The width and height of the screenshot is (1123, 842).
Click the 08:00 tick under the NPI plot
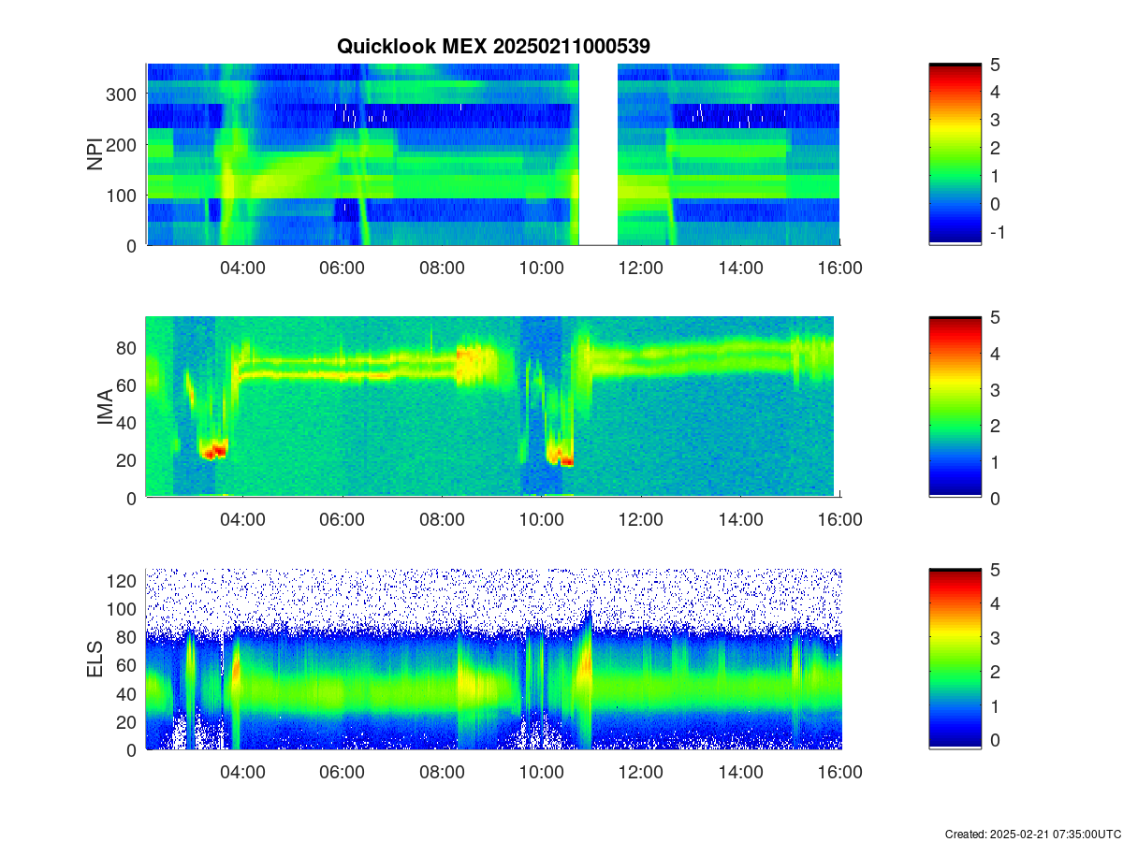tap(442, 268)
